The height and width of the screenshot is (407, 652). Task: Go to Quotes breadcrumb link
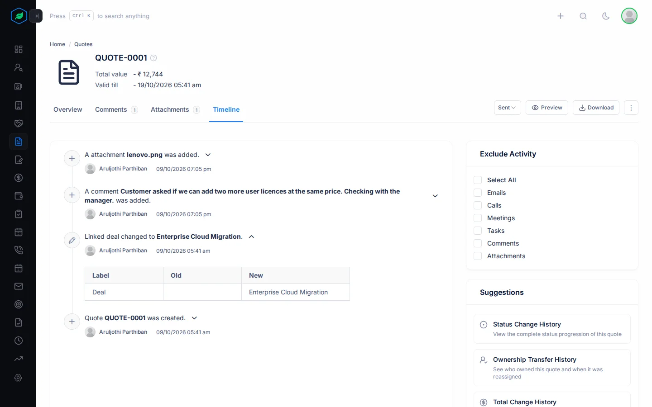point(83,44)
